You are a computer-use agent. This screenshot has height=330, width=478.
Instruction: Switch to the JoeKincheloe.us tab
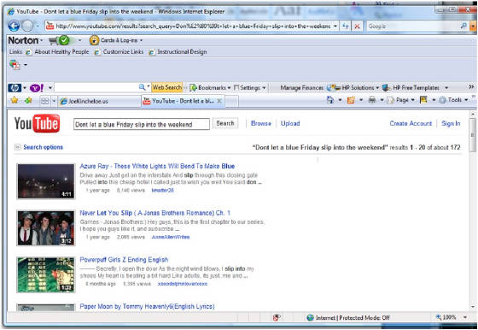99,101
